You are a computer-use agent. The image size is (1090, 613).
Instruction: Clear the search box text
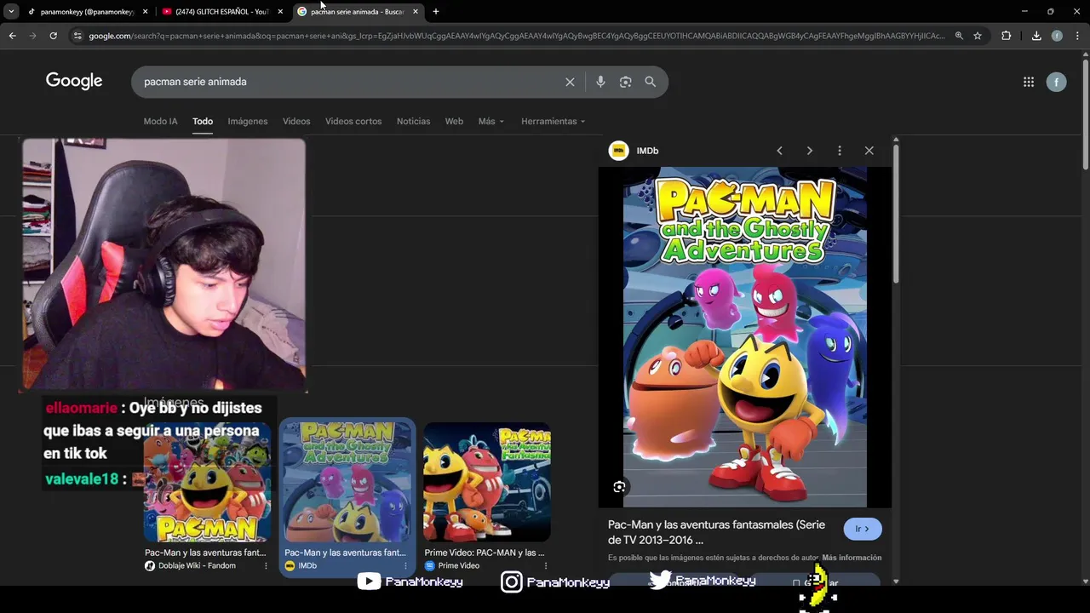pos(570,82)
